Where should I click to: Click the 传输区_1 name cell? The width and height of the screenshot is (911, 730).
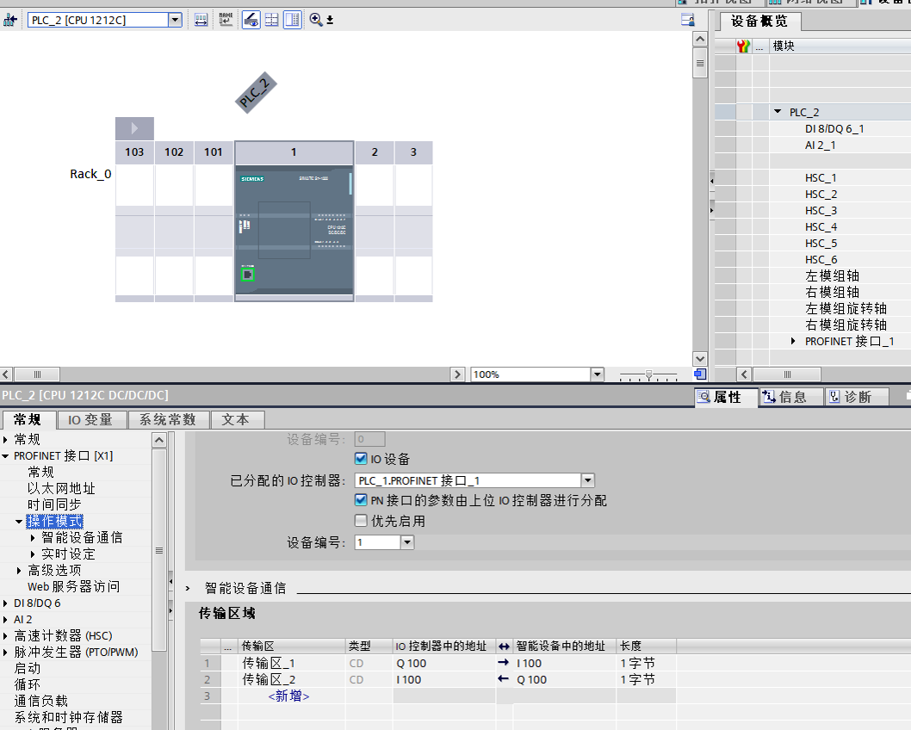pos(292,663)
